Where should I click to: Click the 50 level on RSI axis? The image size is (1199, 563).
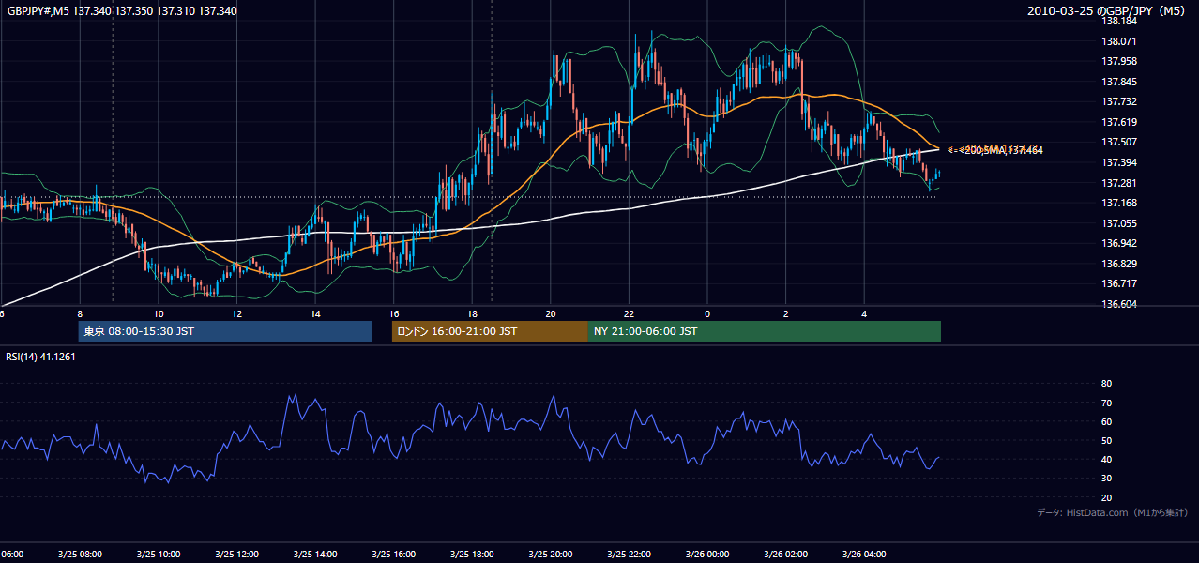(1106, 440)
